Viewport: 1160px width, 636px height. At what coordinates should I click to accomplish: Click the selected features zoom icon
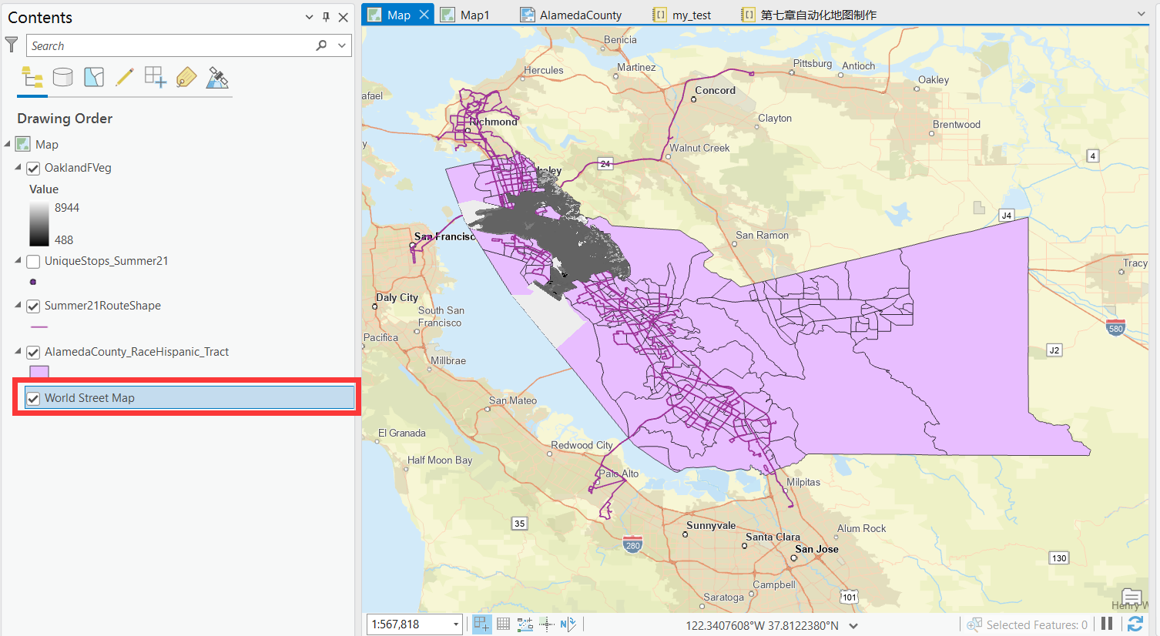coord(974,624)
